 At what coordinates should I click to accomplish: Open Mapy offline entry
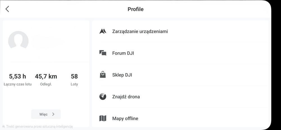point(125,118)
